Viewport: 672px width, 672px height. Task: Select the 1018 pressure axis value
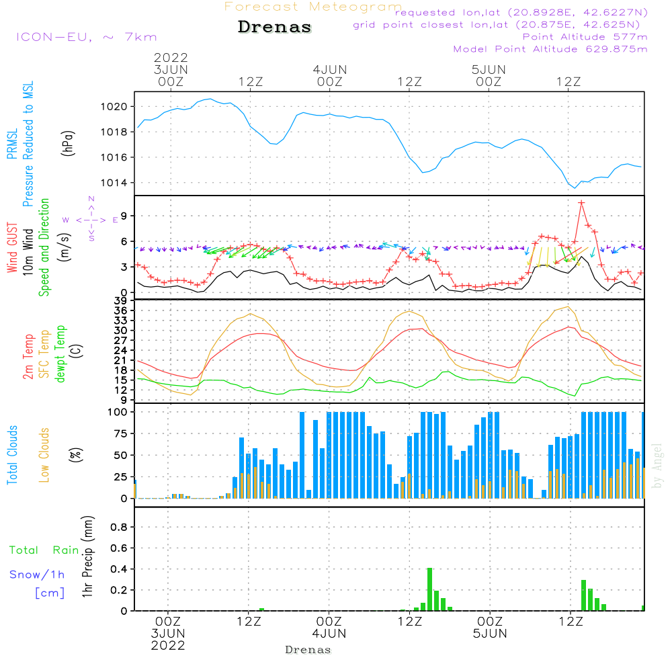[114, 132]
